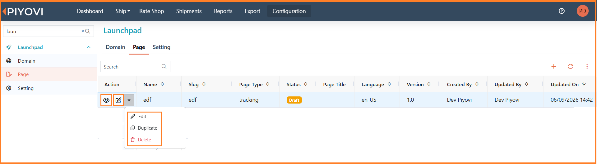This screenshot has width=597, height=164.
Task: Click the trash icon beside Delete
Action: [x=133, y=140]
